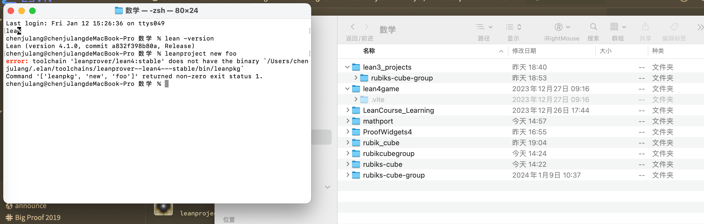
Task: Click the rubiks-cube folder name
Action: [x=383, y=164]
